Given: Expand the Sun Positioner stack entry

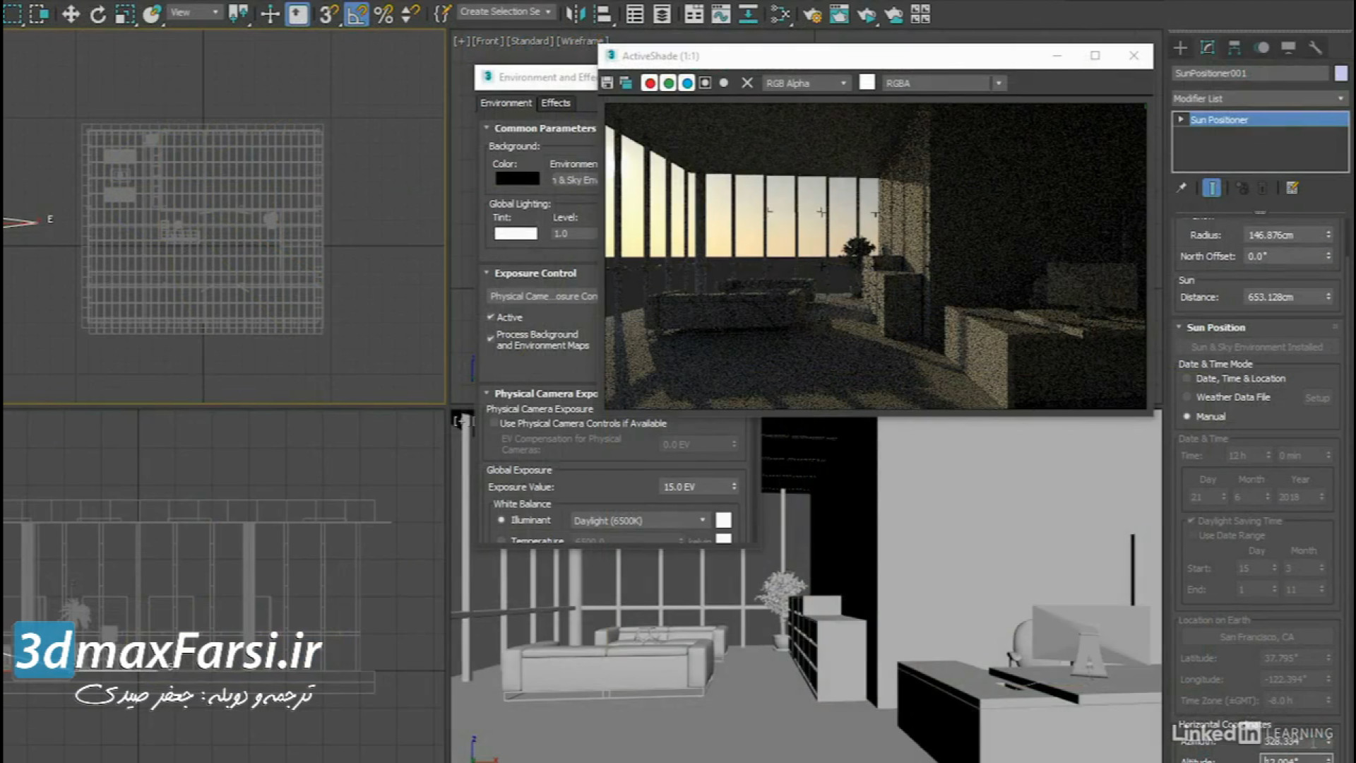Looking at the screenshot, I should pyautogui.click(x=1181, y=119).
